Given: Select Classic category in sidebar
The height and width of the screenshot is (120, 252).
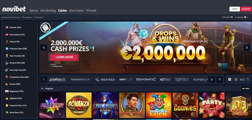Looking at the screenshot, I should click(x=15, y=84).
